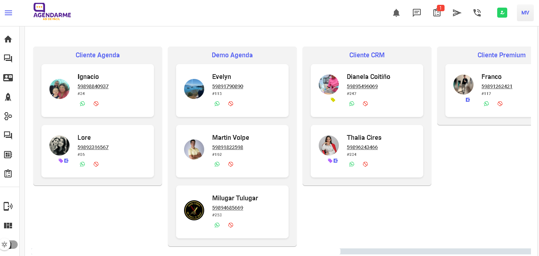Open WhatsApp chat for Evelyn
This screenshot has width=539, height=256.
(217, 104)
